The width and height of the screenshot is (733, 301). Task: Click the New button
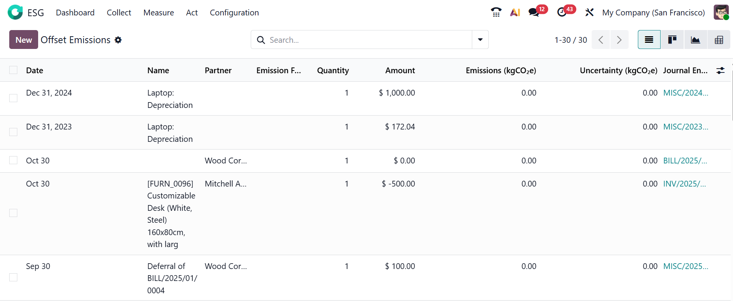pyautogui.click(x=23, y=40)
